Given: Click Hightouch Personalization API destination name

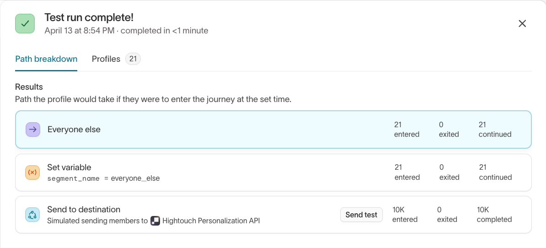Looking at the screenshot, I should (211, 221).
